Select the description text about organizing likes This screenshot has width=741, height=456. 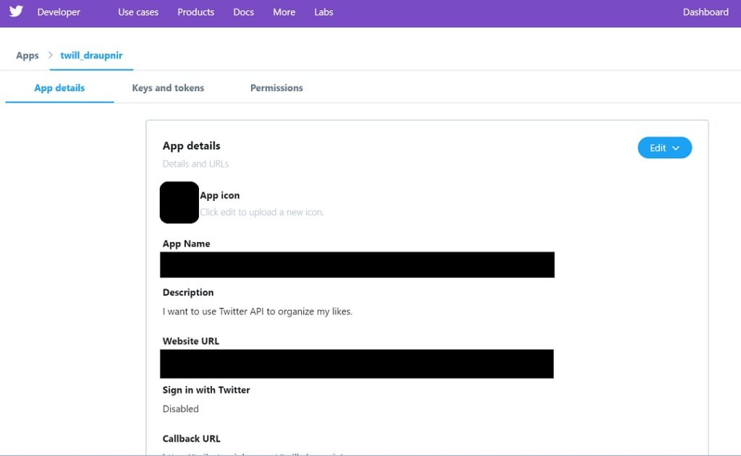pyautogui.click(x=258, y=311)
